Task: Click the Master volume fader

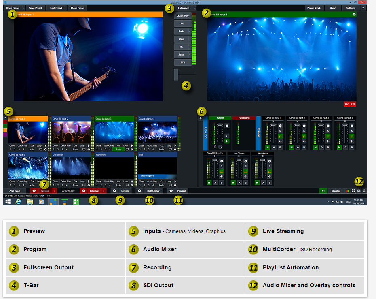Action: tap(220, 125)
